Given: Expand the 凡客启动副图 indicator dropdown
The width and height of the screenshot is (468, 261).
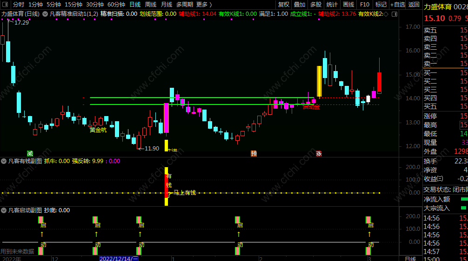Looking at the screenshot, I should tap(4, 210).
